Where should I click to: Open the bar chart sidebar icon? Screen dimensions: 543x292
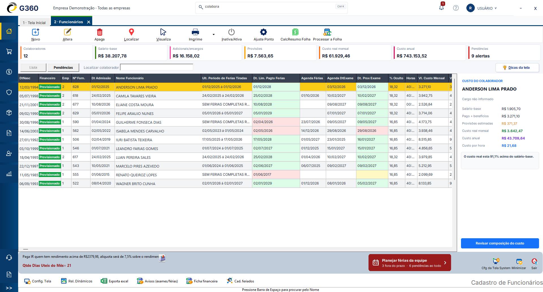coord(9,174)
